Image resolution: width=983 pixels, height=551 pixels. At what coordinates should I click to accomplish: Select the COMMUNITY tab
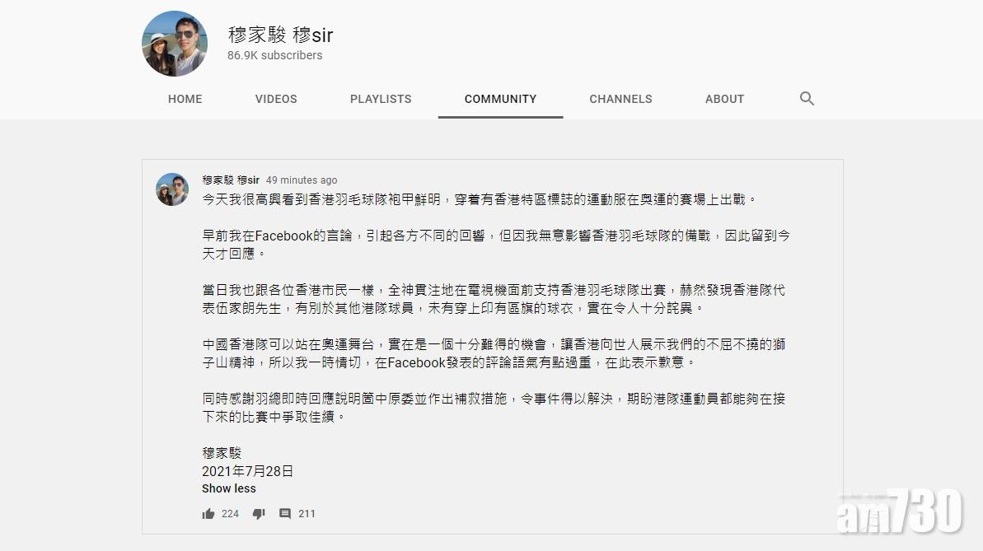[500, 99]
